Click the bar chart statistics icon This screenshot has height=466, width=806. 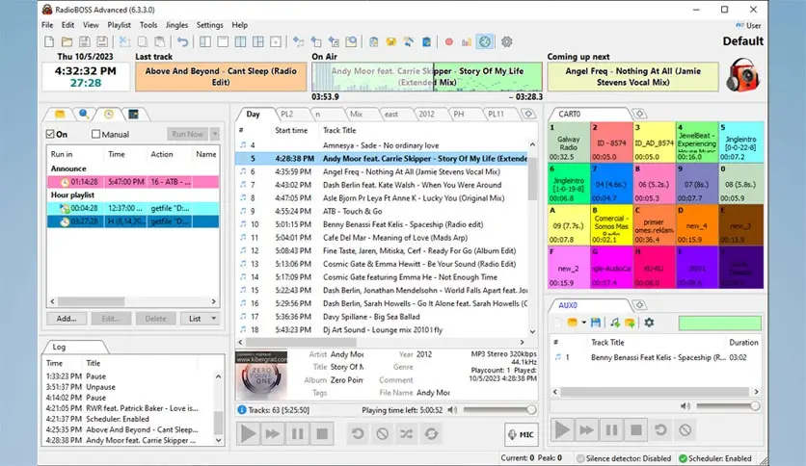[x=467, y=42]
